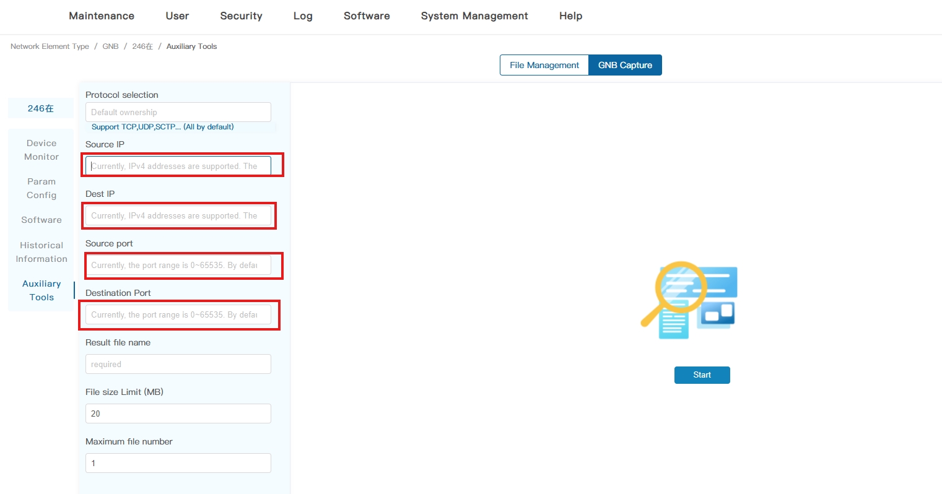Click the Result file name field
Viewport: 942px width, 494px height.
click(178, 364)
